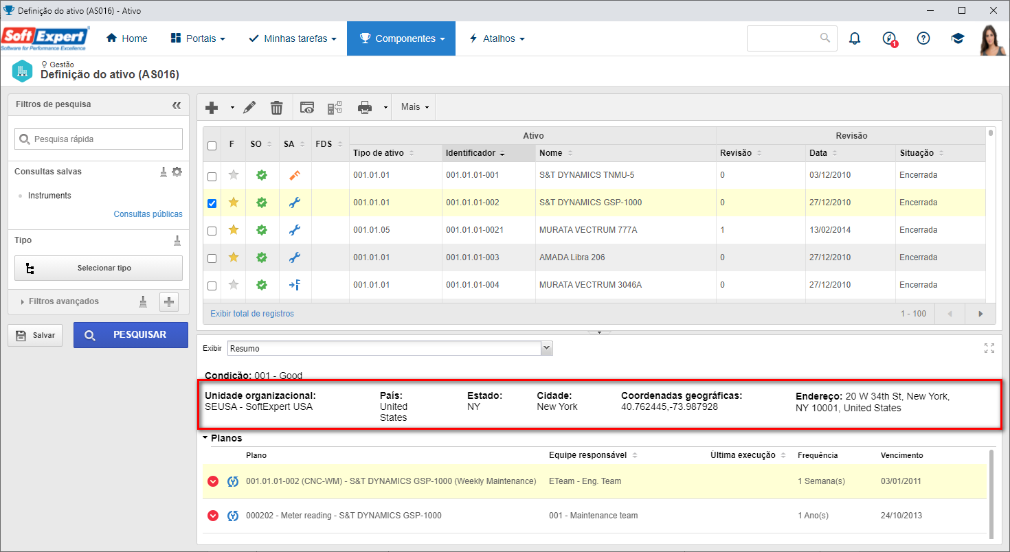Expand Filtros avançados section

pyautogui.click(x=60, y=301)
